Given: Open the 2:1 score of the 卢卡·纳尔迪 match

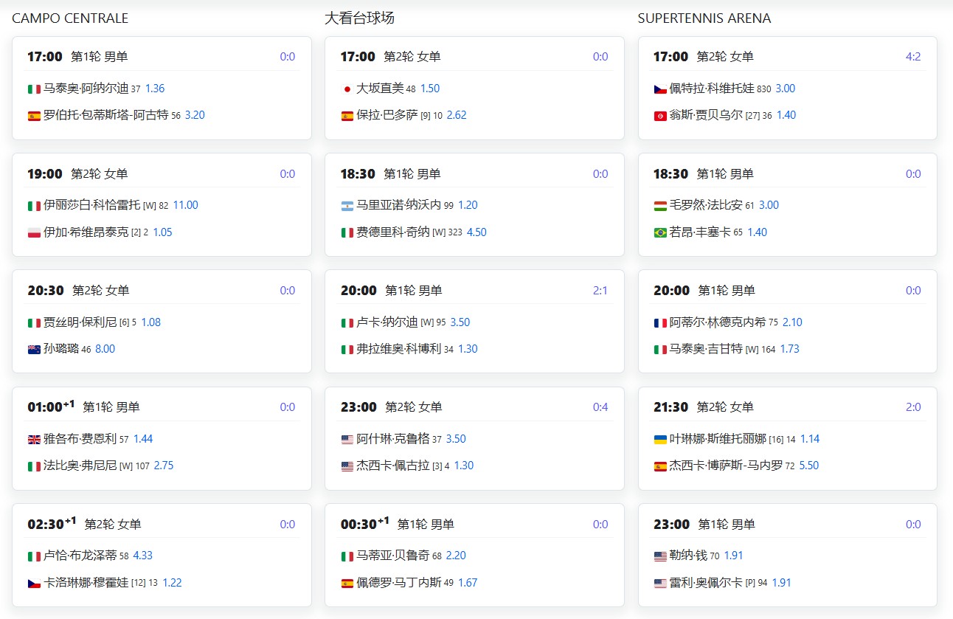Looking at the screenshot, I should pyautogui.click(x=600, y=291).
